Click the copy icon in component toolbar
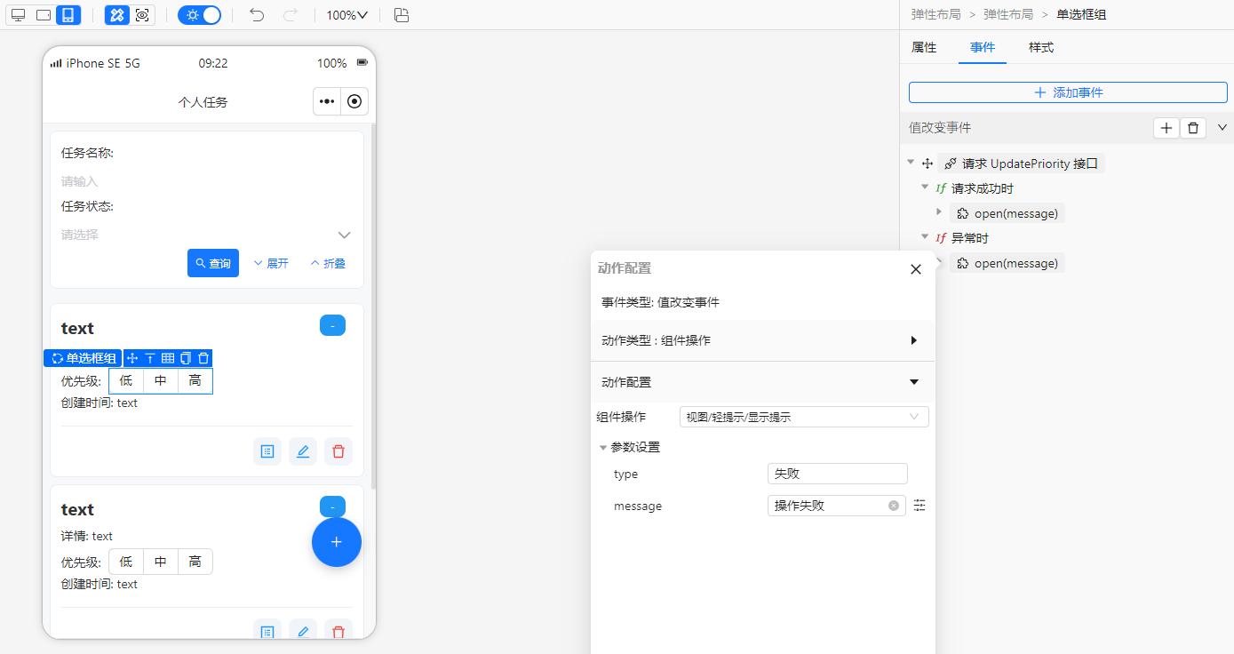The width and height of the screenshot is (1234, 654). tap(186, 358)
